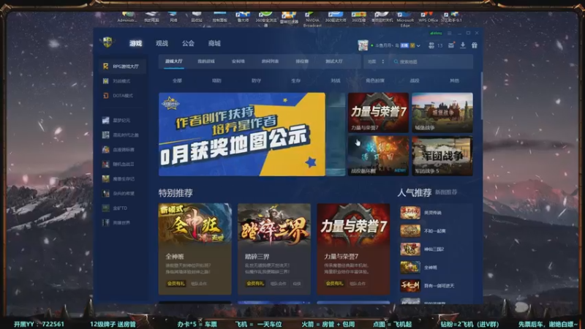
Task: Click the user avatar picture
Action: pos(363,45)
